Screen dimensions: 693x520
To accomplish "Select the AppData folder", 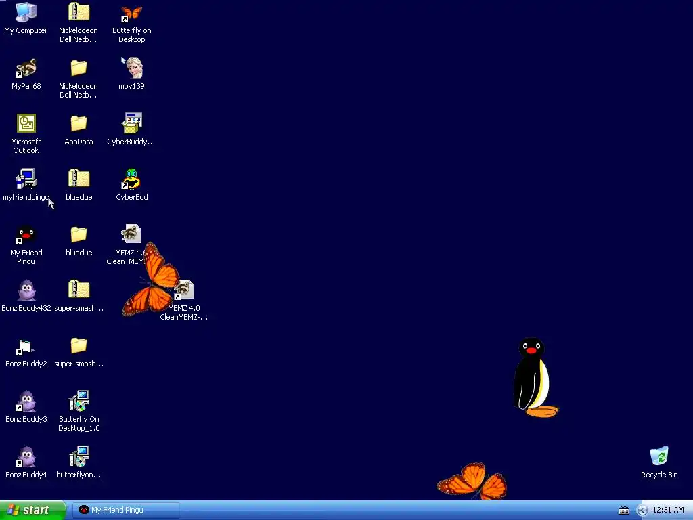I will pyautogui.click(x=79, y=123).
